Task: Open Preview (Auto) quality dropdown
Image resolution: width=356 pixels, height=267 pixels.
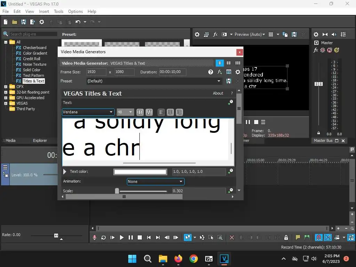Action: [x=250, y=34]
